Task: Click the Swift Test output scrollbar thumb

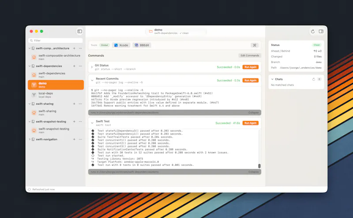Action: (259, 166)
